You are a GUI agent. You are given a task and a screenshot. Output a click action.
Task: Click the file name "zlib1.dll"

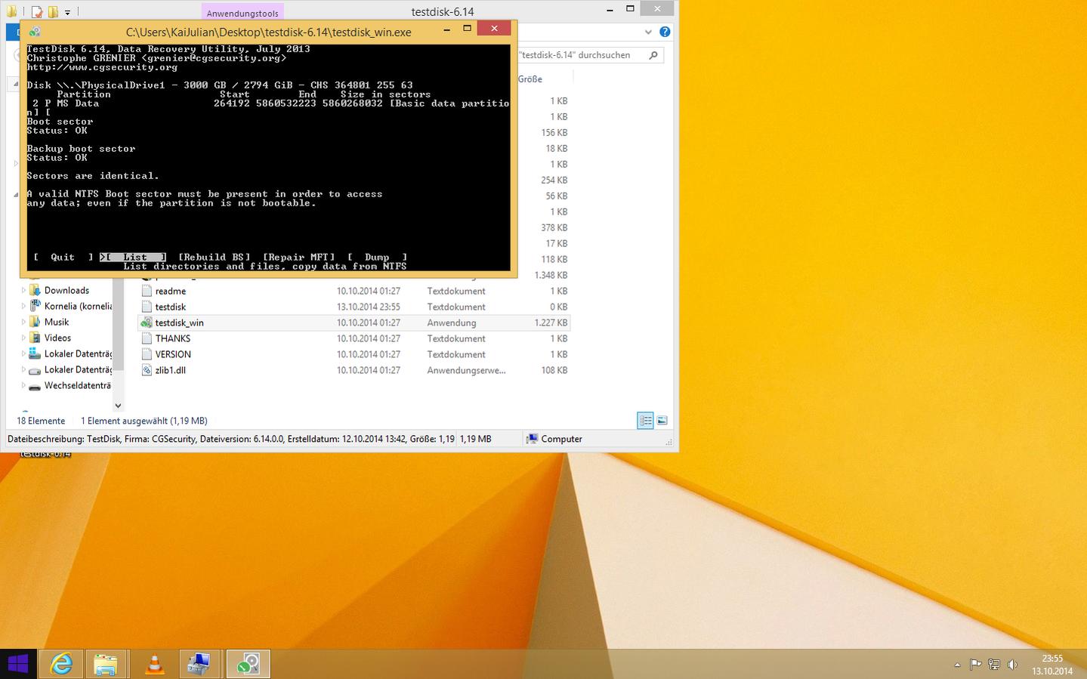tap(171, 370)
